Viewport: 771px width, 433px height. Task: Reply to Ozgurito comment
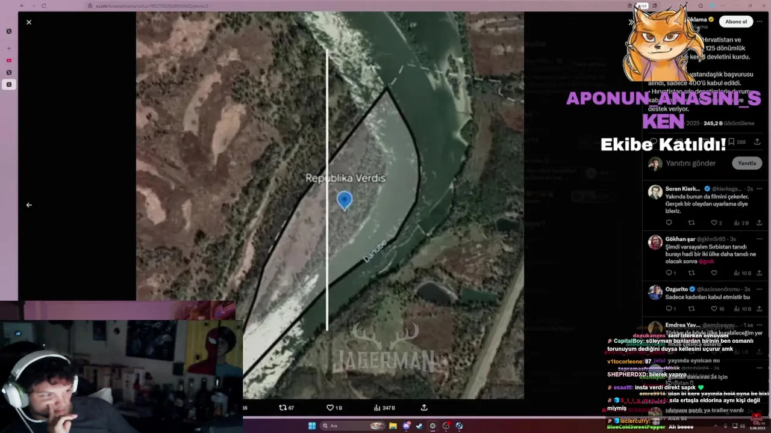(670, 309)
